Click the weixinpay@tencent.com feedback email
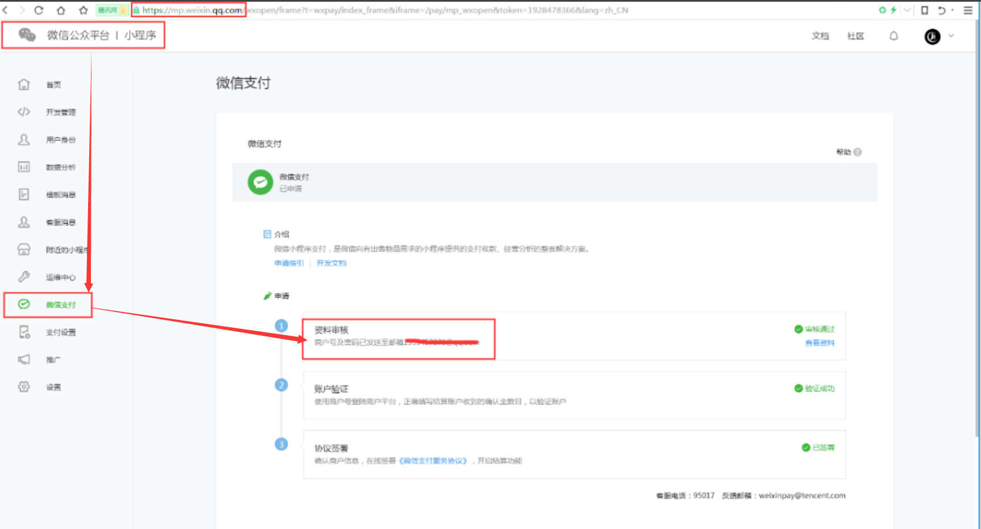Image resolution: width=981 pixels, height=529 pixels. 802,495
